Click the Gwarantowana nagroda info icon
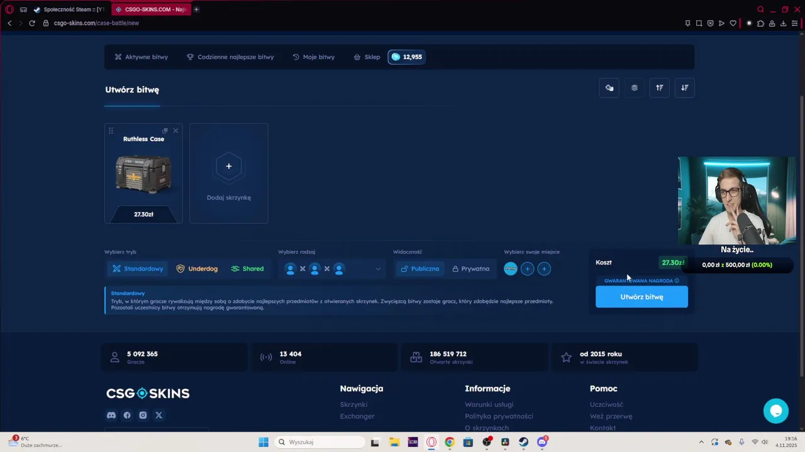 pyautogui.click(x=677, y=281)
